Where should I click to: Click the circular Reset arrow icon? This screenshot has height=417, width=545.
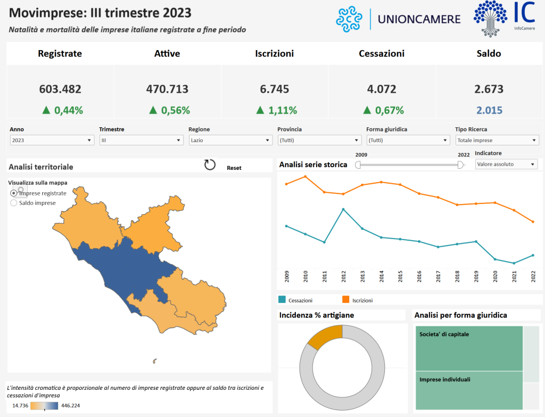(210, 165)
